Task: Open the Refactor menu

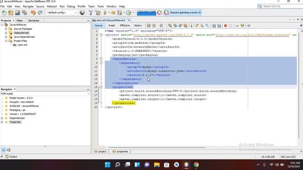Action: pos(52,6)
